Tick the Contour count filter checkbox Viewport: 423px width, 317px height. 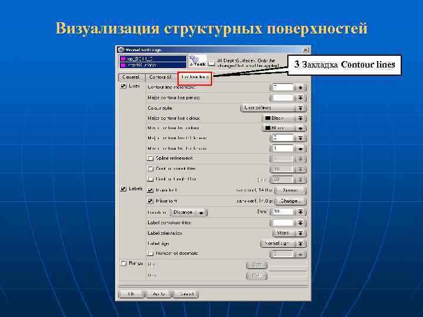pos(150,168)
